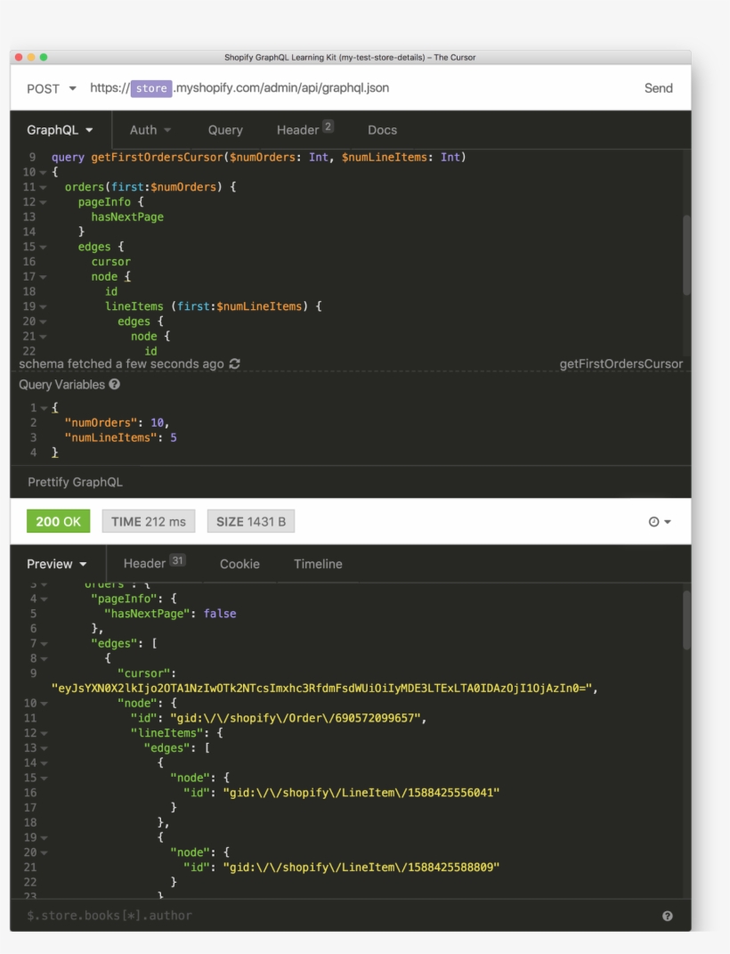This screenshot has width=730, height=954.
Task: Collapse lineItems block on line 19
Action: click(43, 306)
